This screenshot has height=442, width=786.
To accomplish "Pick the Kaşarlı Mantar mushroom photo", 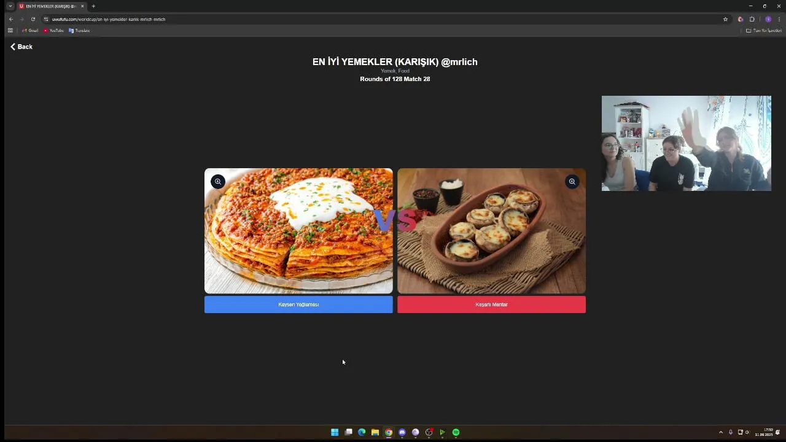I will click(491, 231).
